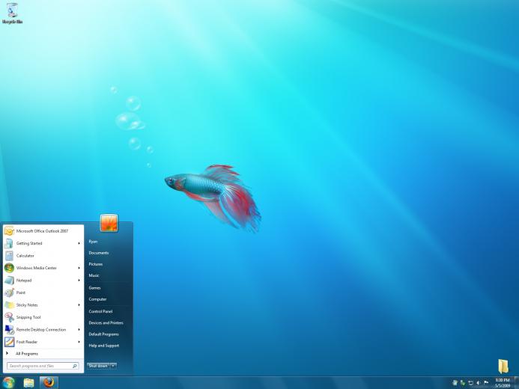Image resolution: width=519 pixels, height=389 pixels.
Task: Open shut down options arrow
Action: [113, 366]
